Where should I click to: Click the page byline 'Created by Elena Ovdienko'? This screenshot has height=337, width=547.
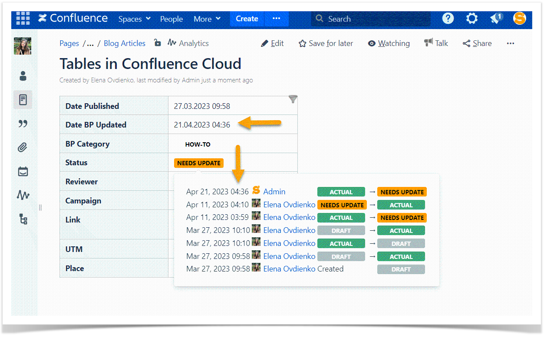click(x=97, y=80)
